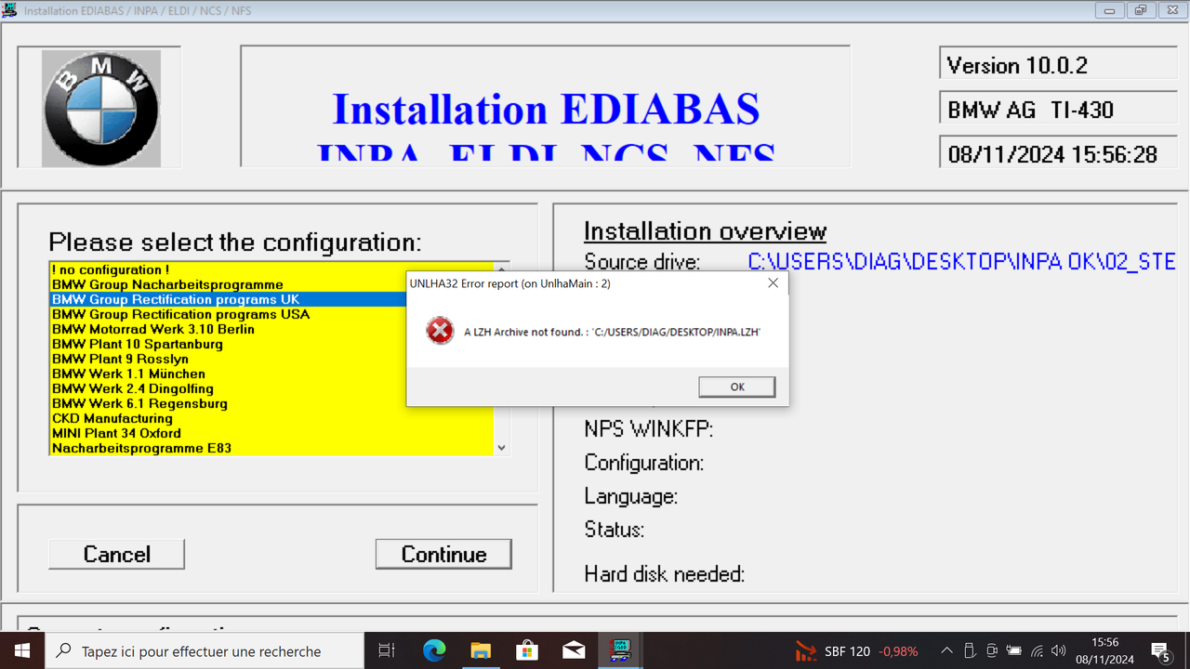
Task: Open the Mail app from taskbar
Action: click(574, 650)
